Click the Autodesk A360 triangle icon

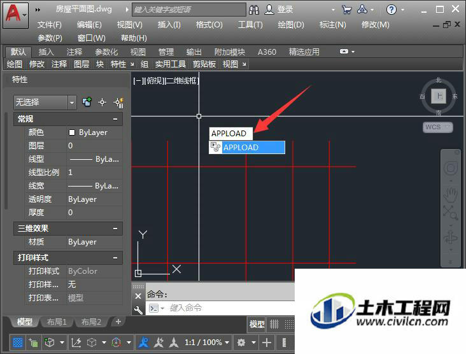point(362,10)
